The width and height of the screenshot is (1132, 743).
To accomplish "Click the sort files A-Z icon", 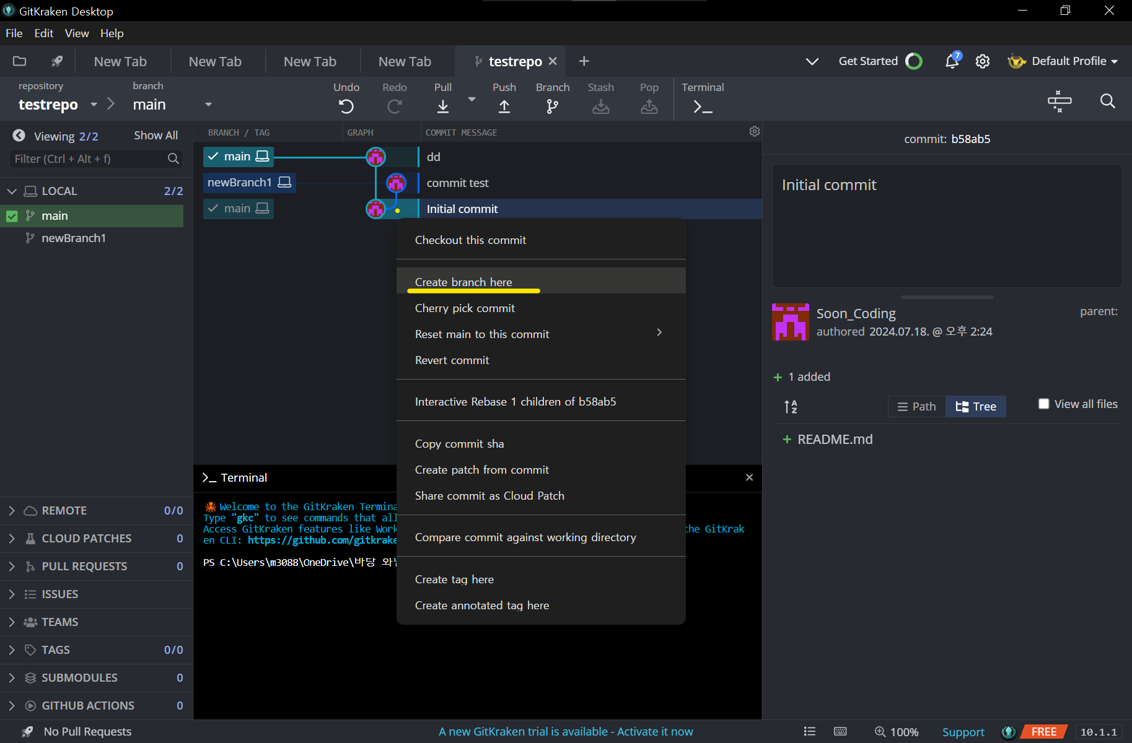I will point(791,407).
